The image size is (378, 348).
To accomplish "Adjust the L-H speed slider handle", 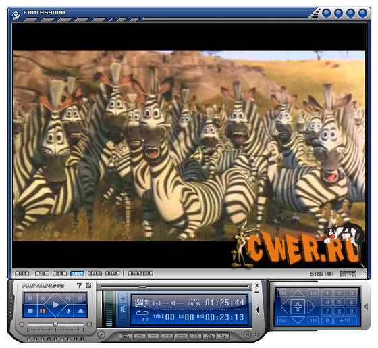I will click(55, 324).
